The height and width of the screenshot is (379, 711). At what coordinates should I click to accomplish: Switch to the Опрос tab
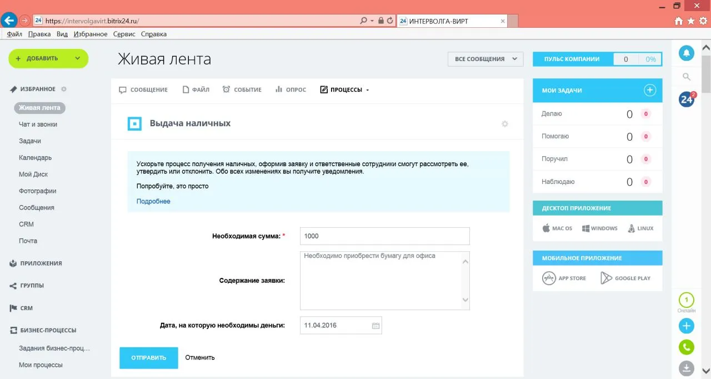[x=291, y=90]
